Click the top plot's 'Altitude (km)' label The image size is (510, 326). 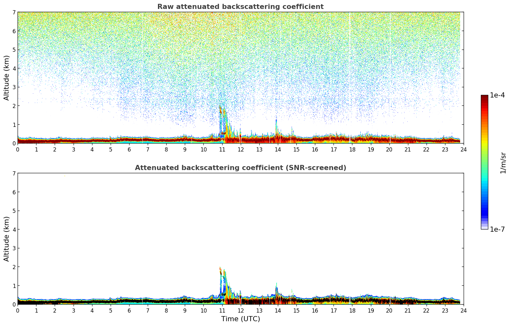pos(7,78)
